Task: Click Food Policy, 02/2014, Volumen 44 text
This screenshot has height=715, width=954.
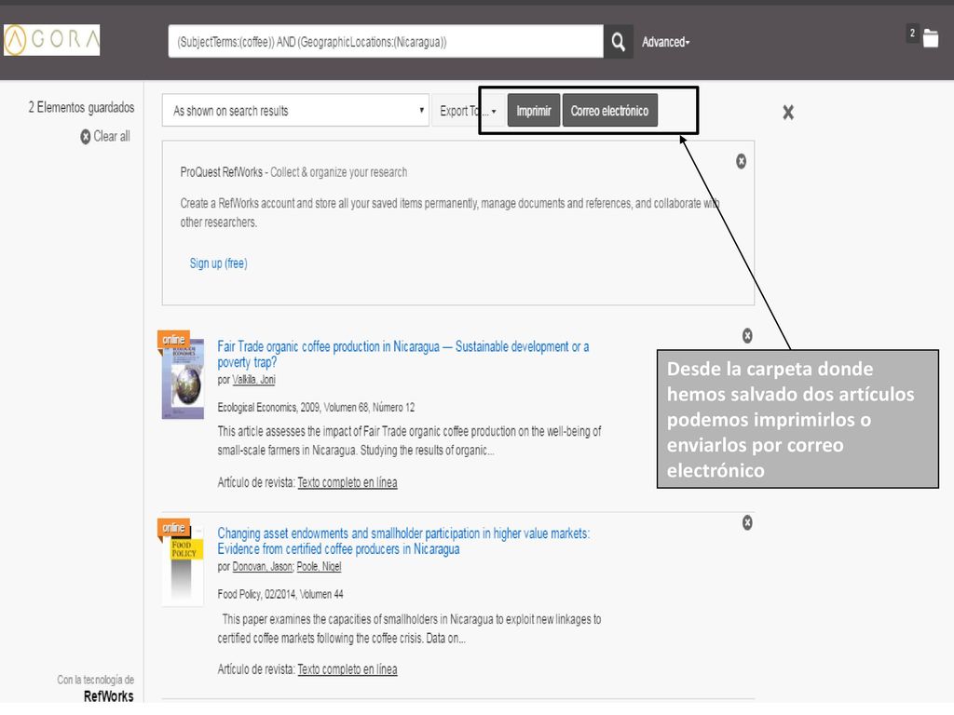Action: pyautogui.click(x=280, y=594)
